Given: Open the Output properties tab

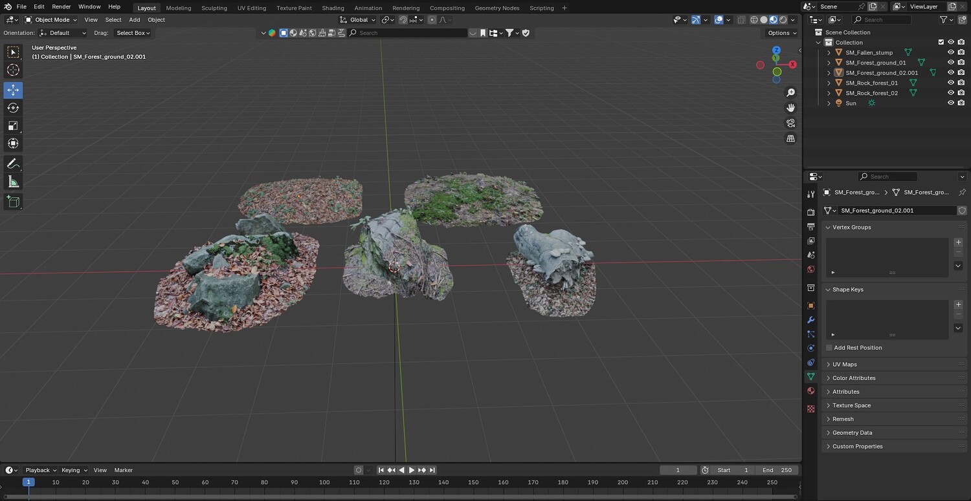Looking at the screenshot, I should coord(810,226).
